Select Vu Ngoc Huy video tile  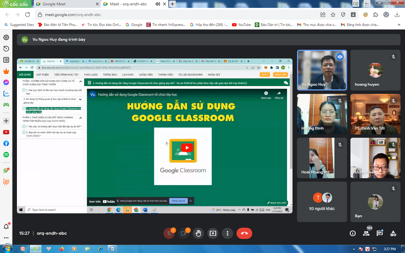tap(322, 70)
